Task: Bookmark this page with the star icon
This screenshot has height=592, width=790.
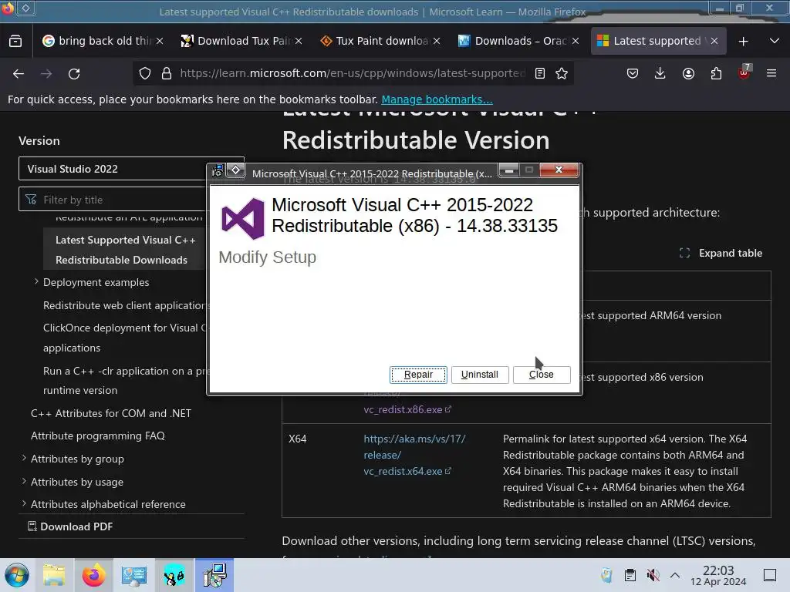Action: point(562,73)
